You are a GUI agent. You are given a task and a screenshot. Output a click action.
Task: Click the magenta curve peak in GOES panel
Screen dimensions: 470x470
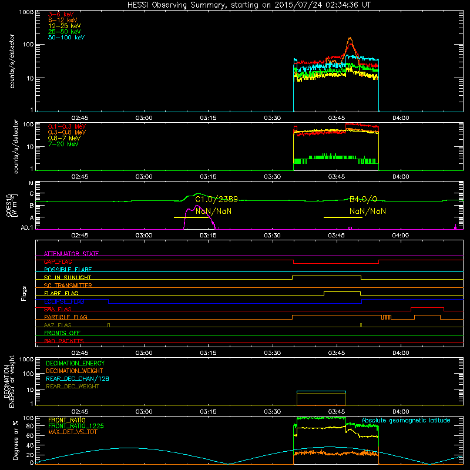pyautogui.click(x=196, y=206)
